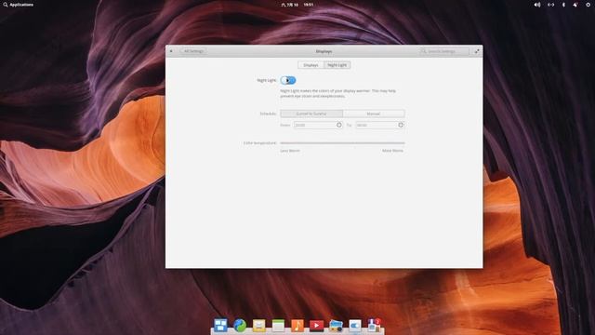Open the Calendar app from dock
Screen dimensions: 595x335
278,326
